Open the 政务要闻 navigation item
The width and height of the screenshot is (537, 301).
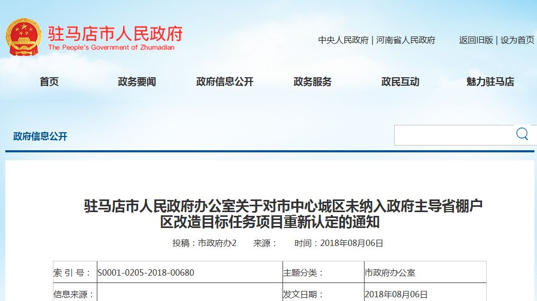[x=136, y=81]
